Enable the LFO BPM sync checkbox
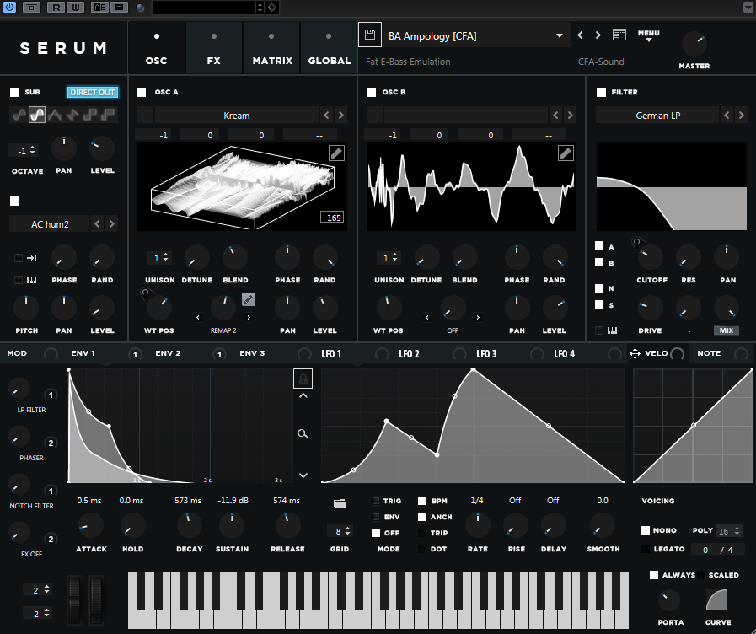 click(422, 501)
